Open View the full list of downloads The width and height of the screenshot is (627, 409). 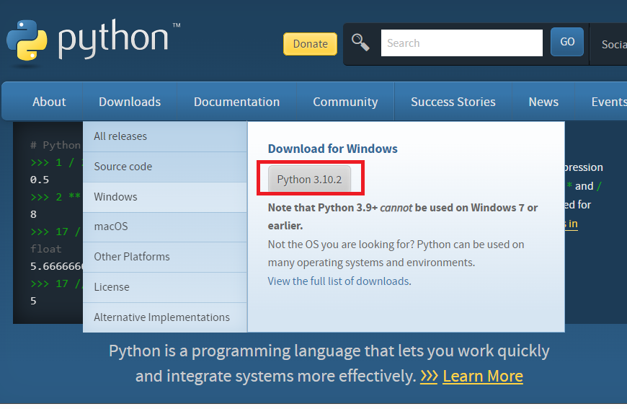pos(338,281)
